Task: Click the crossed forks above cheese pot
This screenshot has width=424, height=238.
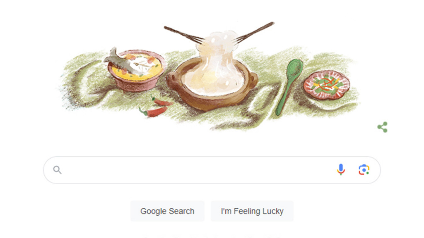Action: [219, 34]
